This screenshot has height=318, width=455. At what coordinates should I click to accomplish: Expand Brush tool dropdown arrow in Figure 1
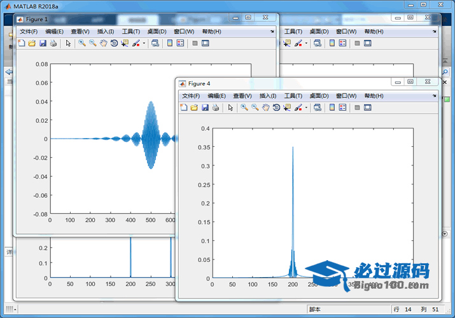click(x=144, y=43)
